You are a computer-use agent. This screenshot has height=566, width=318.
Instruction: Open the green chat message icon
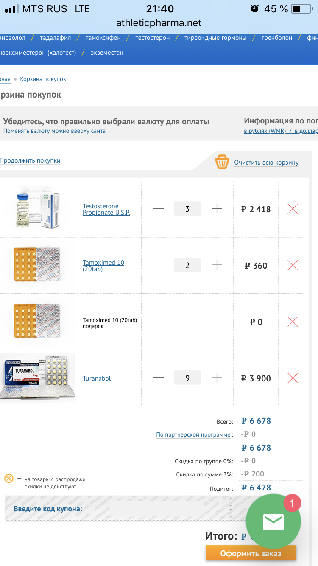[x=273, y=521]
